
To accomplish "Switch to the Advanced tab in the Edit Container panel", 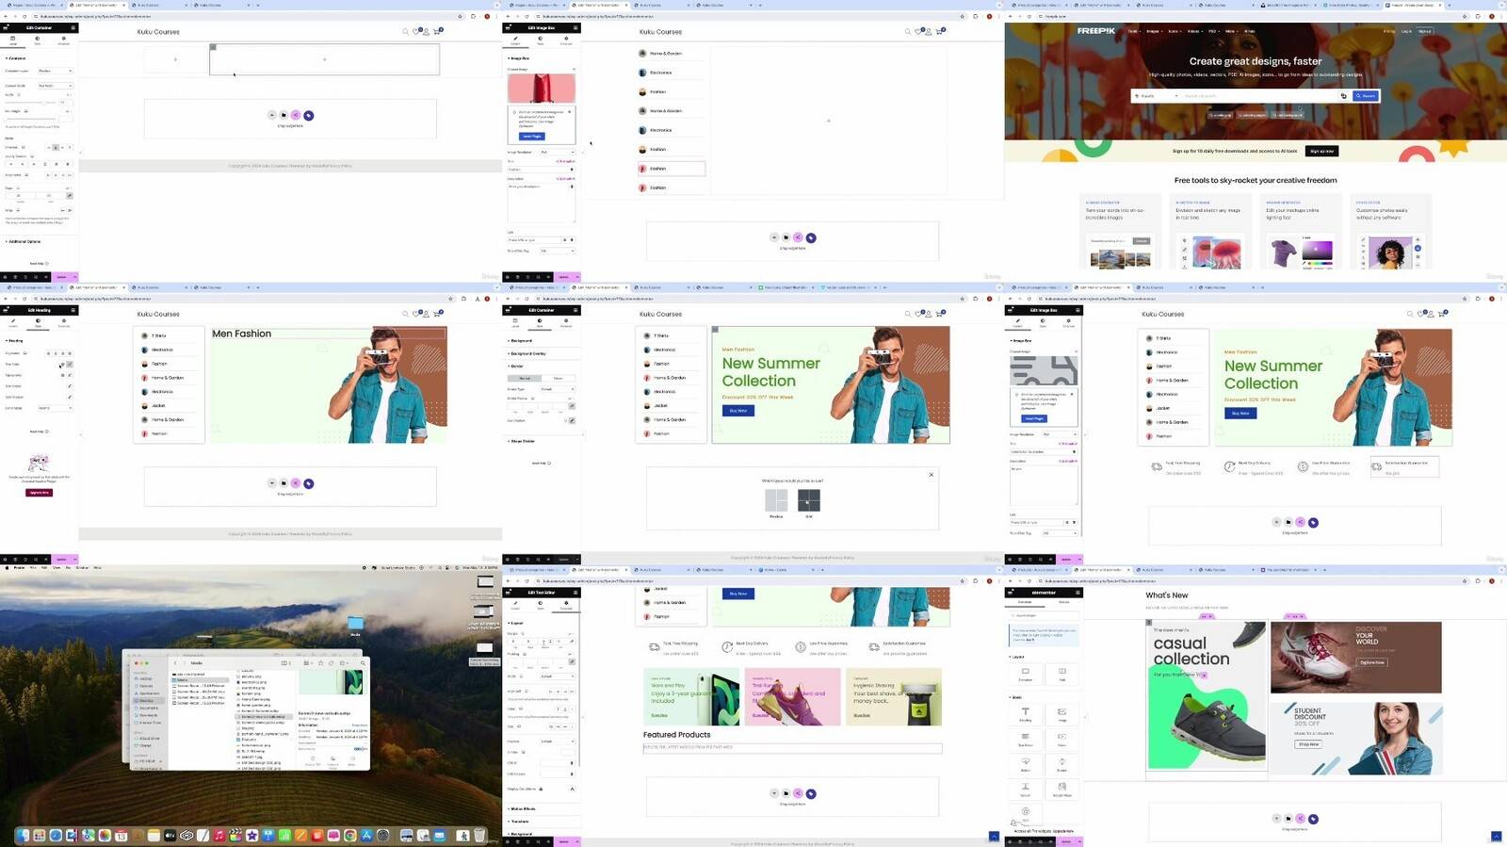I will point(63,41).
